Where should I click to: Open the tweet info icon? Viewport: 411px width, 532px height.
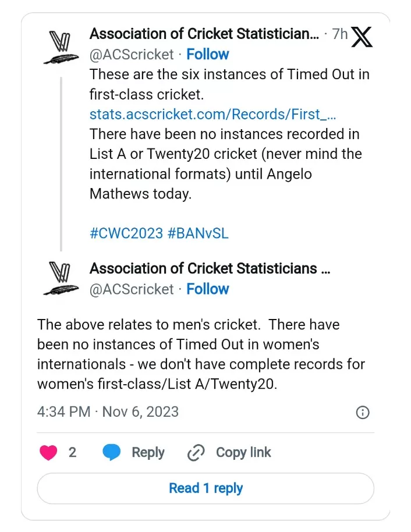362,413
